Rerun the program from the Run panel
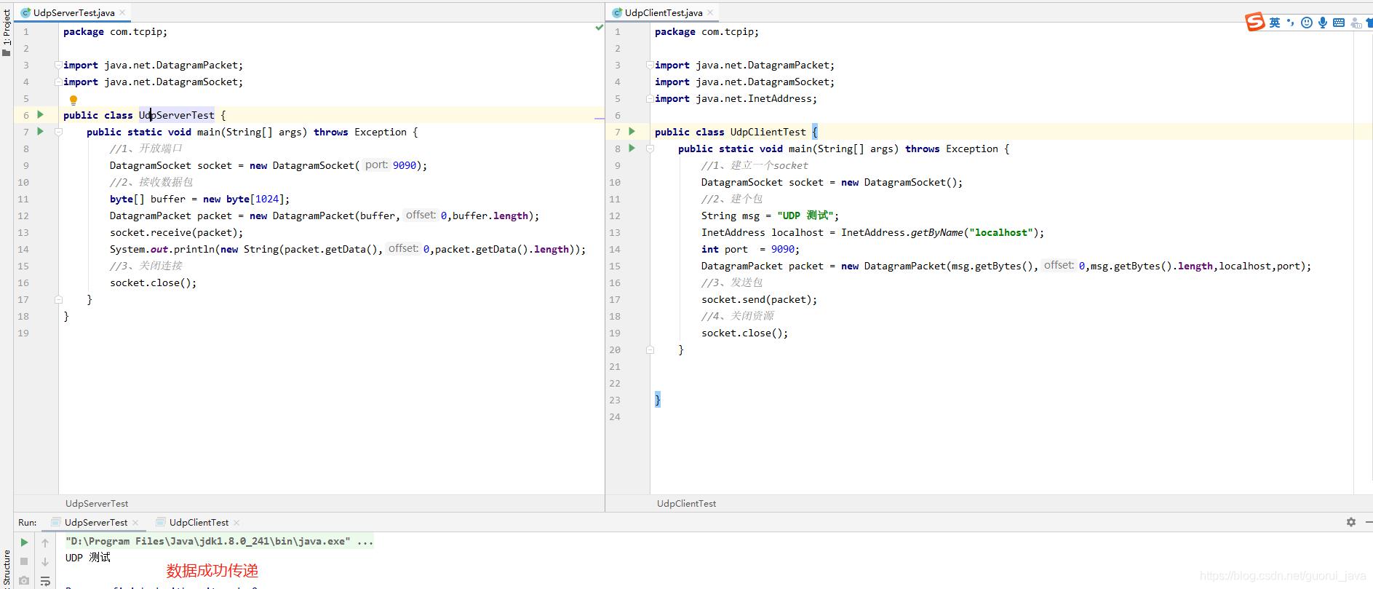Image resolution: width=1373 pixels, height=589 pixels. [x=24, y=542]
